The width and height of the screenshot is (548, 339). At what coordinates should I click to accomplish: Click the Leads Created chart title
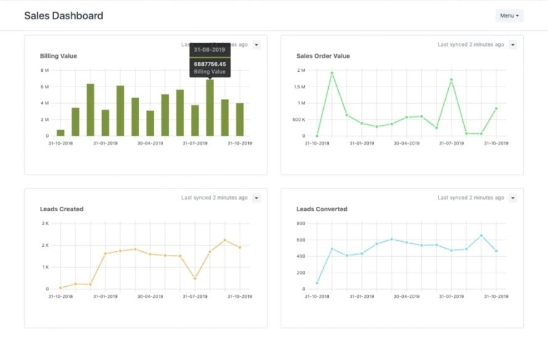62,209
